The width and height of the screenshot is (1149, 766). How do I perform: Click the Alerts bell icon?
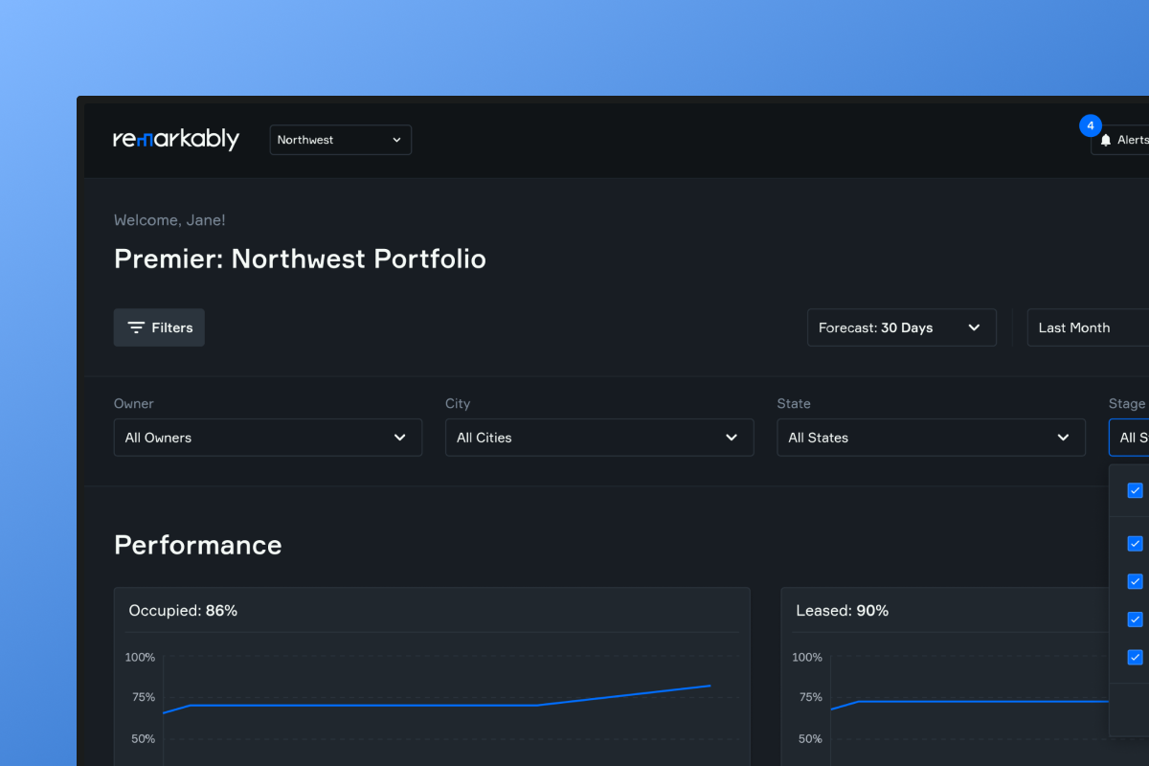pos(1106,140)
